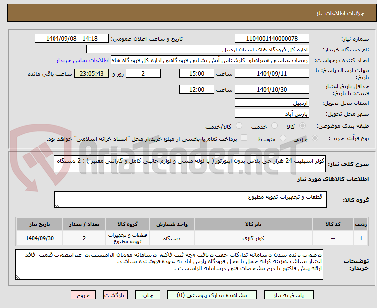Click the گروه کالا text area
The width and height of the screenshot is (377, 308).
pos(190,200)
